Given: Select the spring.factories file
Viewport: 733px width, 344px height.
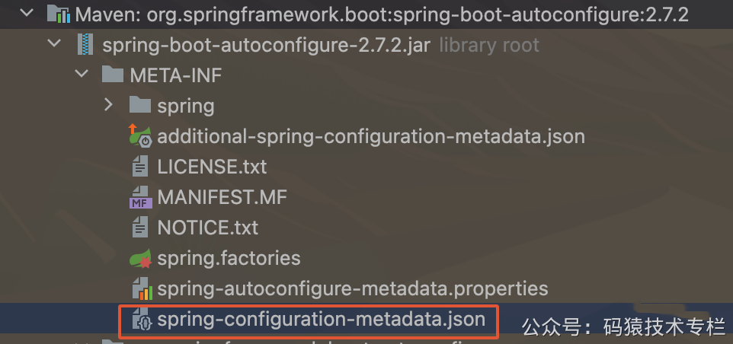Looking at the screenshot, I should [229, 258].
